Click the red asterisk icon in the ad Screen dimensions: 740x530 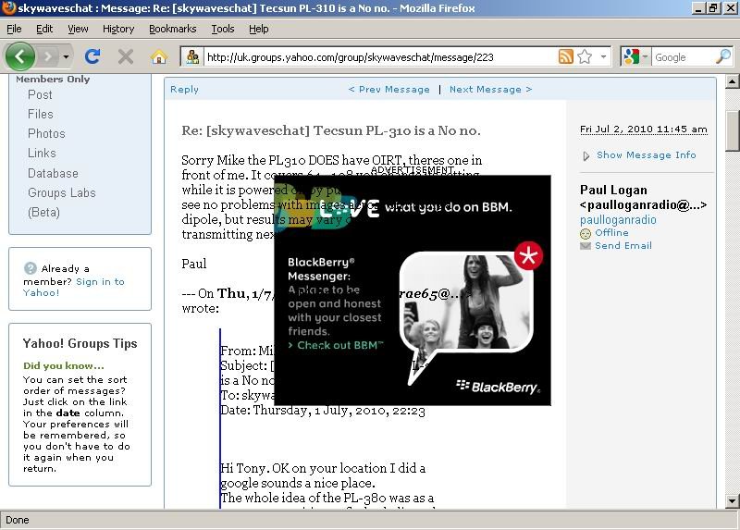[x=528, y=256]
